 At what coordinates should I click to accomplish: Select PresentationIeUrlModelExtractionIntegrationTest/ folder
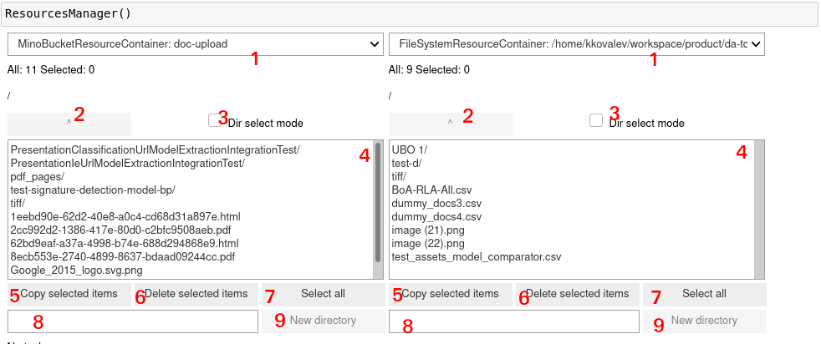(x=128, y=164)
